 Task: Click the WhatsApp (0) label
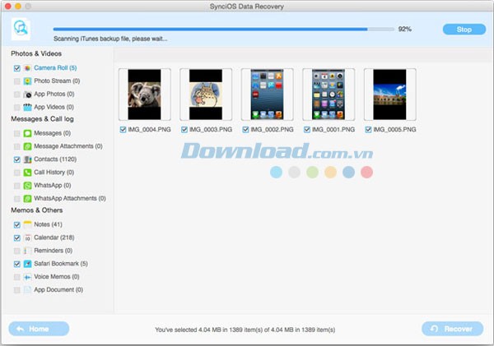(x=53, y=185)
